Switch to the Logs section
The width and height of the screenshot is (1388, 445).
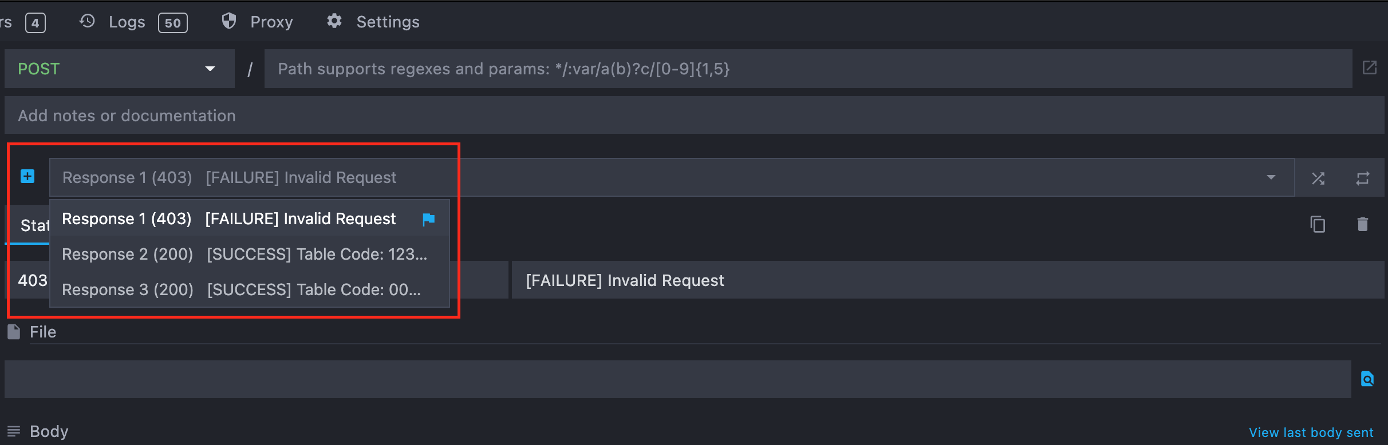point(127,22)
